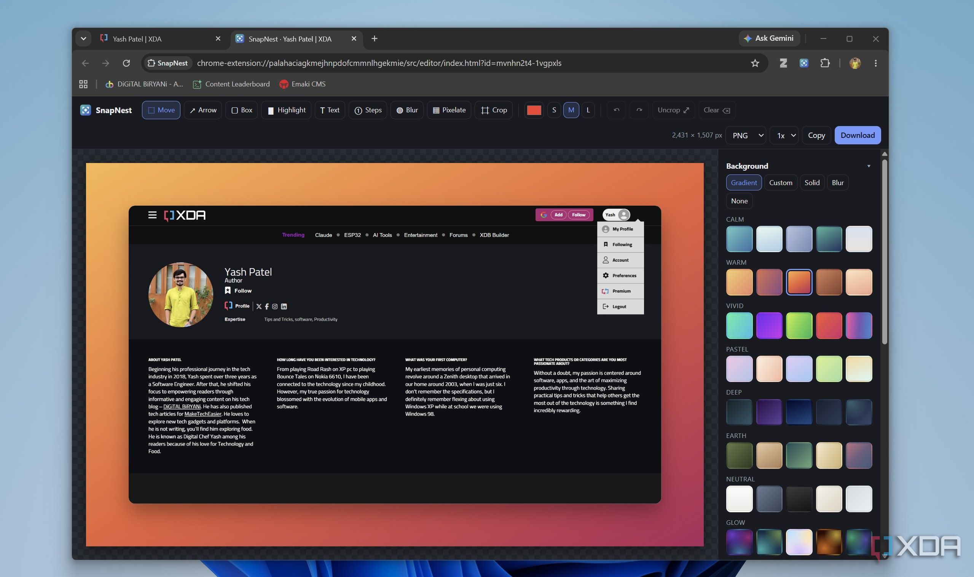Reload the page in Chrome
The height and width of the screenshot is (577, 974).
(x=126, y=63)
